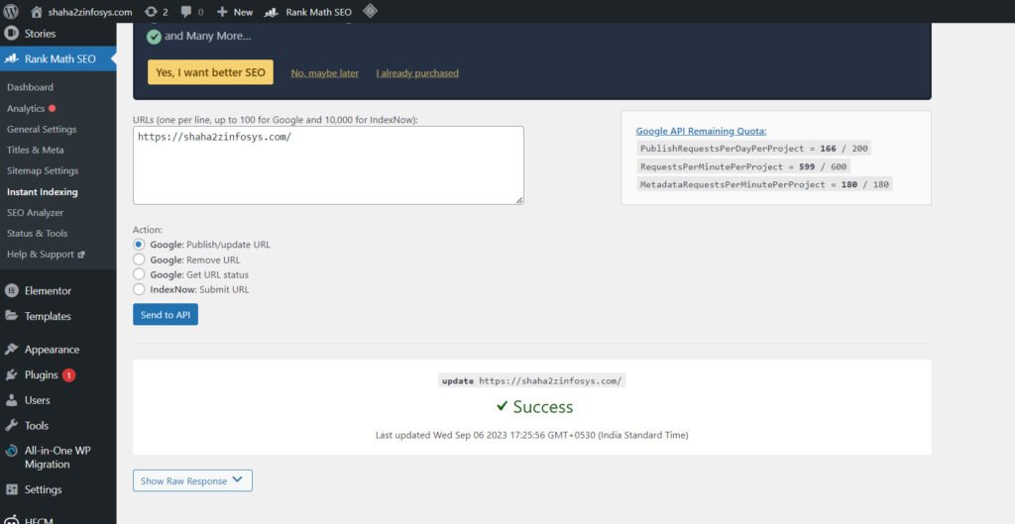Open the WordPress logo menu
This screenshot has width=1015, height=524.
pos(11,12)
